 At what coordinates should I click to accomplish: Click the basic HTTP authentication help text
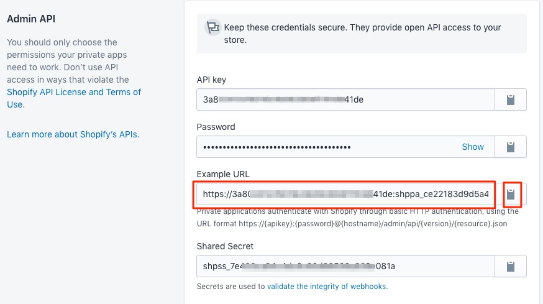point(357,217)
